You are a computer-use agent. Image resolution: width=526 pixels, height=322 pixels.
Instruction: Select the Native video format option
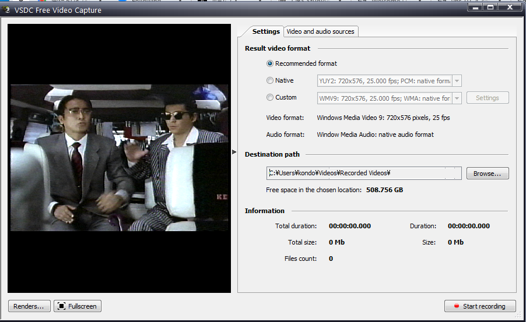pos(270,80)
